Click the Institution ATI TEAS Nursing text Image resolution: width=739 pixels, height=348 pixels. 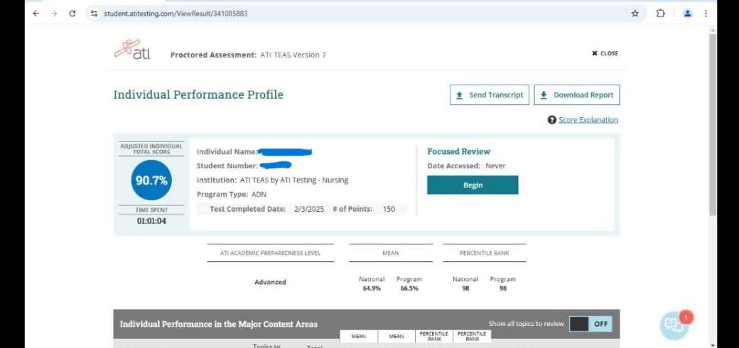(x=272, y=180)
